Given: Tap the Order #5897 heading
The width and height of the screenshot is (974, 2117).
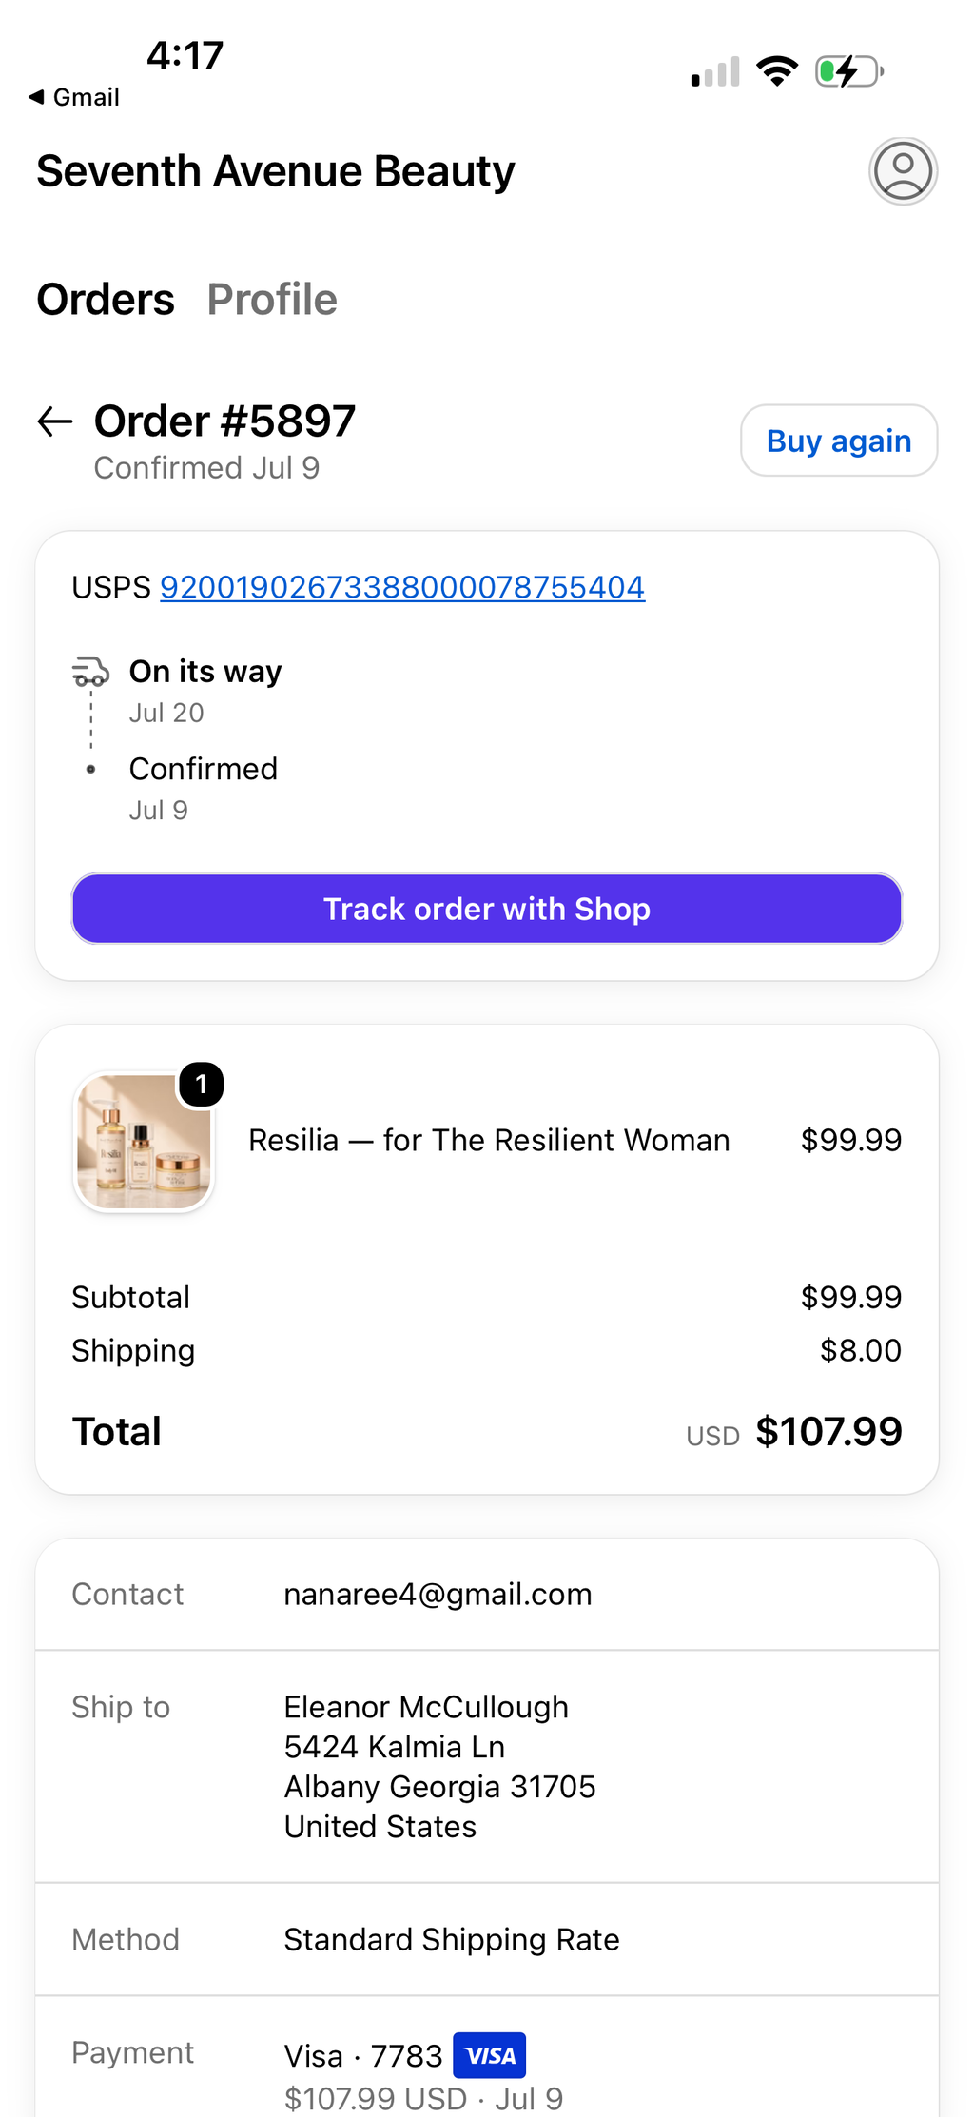Looking at the screenshot, I should (x=224, y=421).
